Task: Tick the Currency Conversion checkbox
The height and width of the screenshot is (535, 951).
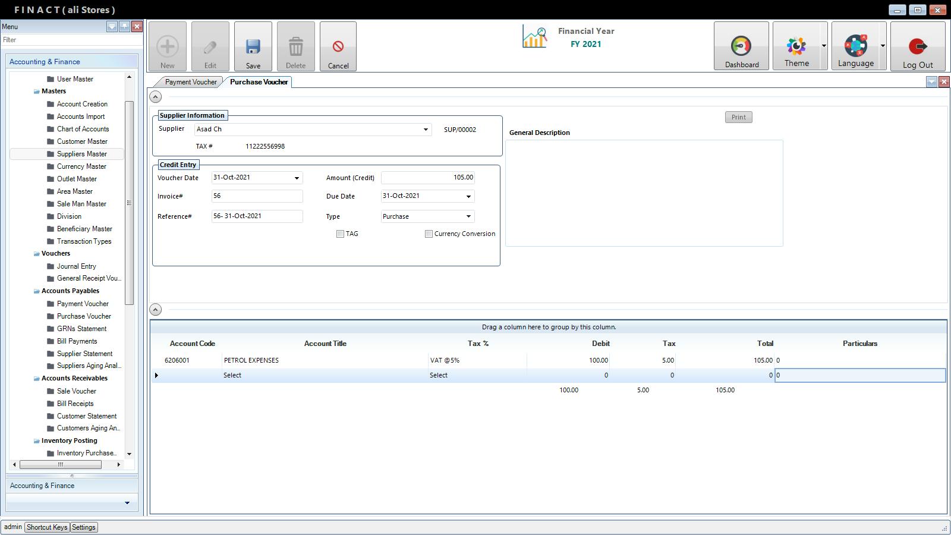Action: coord(429,234)
